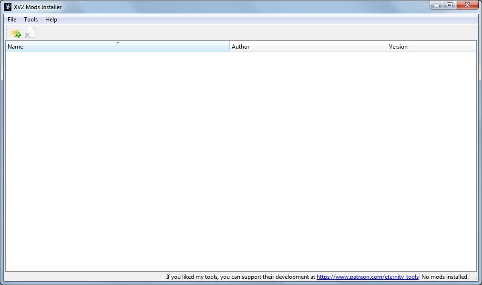482x285 pixels.
Task: Click the toolbar grip handle
Action: pos(7,32)
